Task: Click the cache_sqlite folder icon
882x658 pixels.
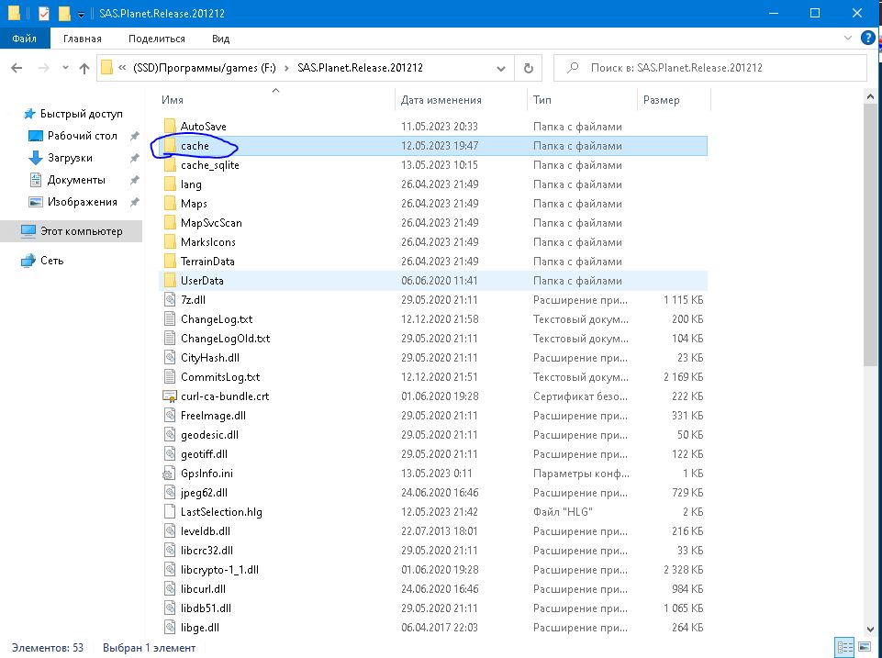Action: 169,165
